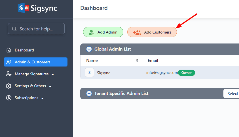Sort the list by Name column

click(137, 61)
